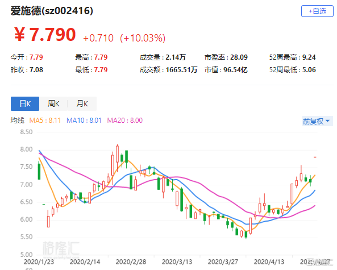The width and height of the screenshot is (337, 270).
Task: Click the 6.00 y-axis label
Action: (x=26, y=219)
